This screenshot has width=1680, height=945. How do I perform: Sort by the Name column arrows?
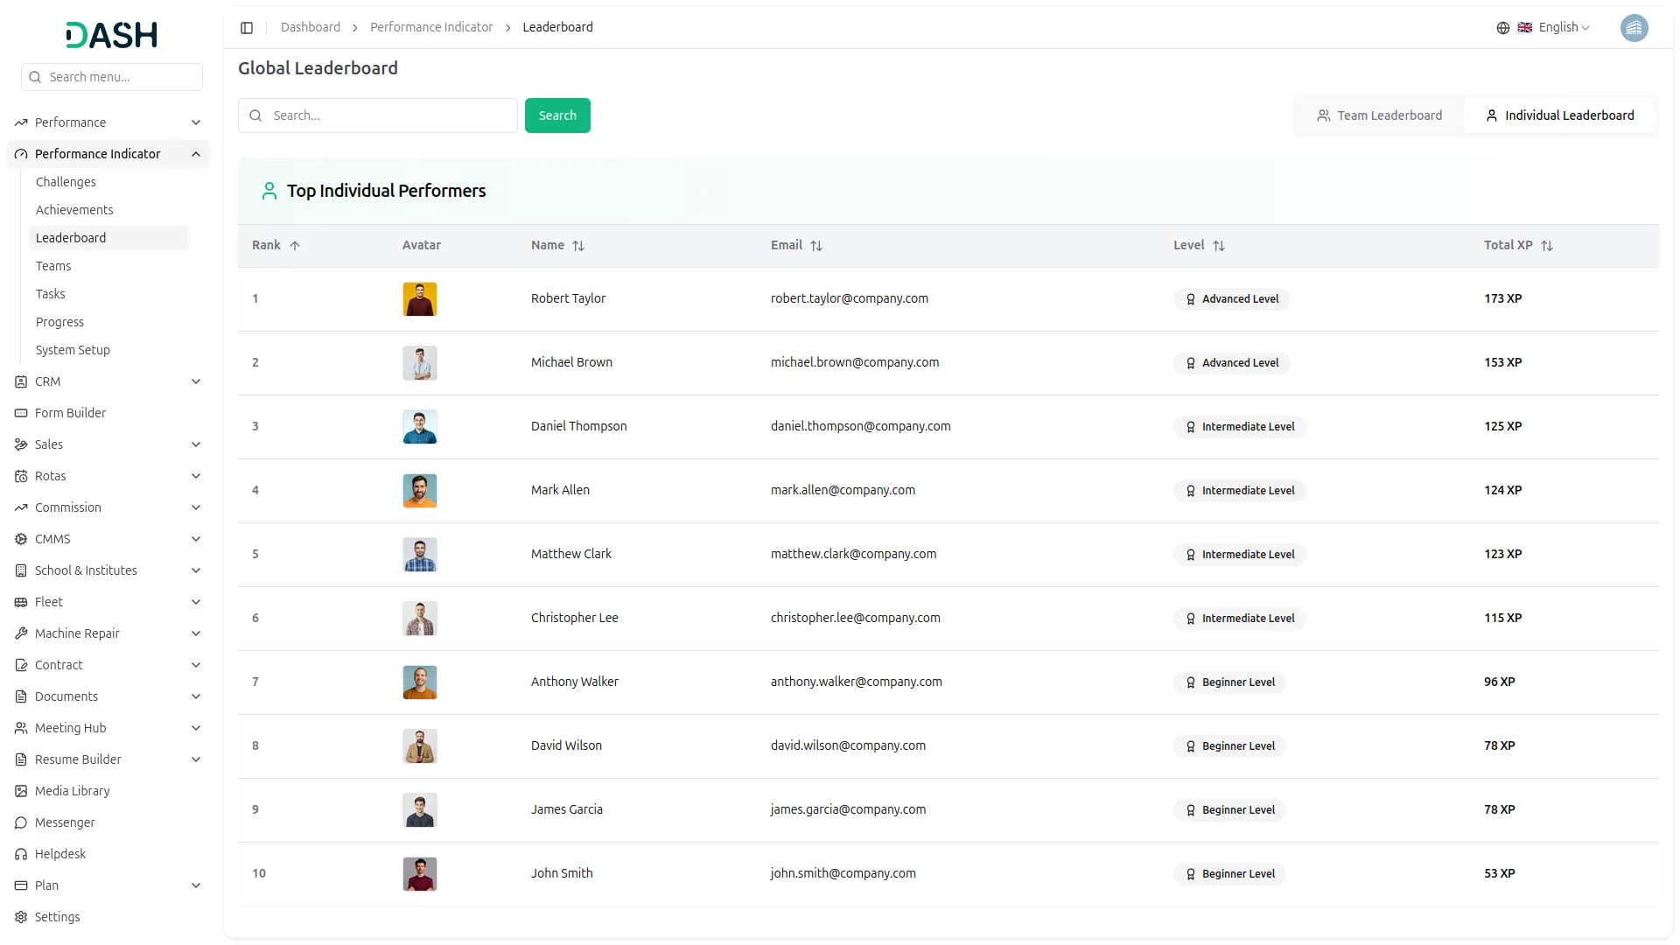coord(578,246)
